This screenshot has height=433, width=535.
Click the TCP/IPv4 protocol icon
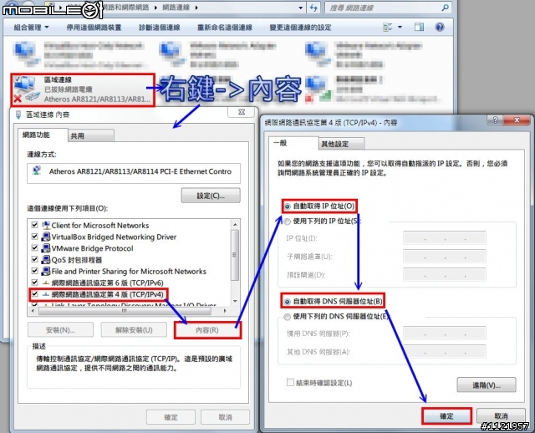(x=46, y=294)
